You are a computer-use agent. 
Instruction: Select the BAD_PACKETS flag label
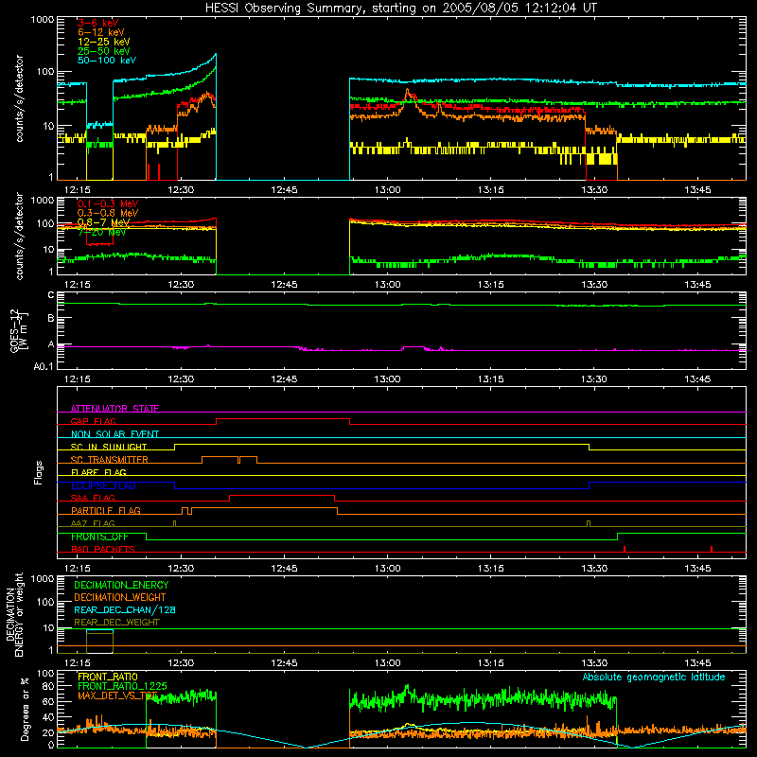(103, 549)
